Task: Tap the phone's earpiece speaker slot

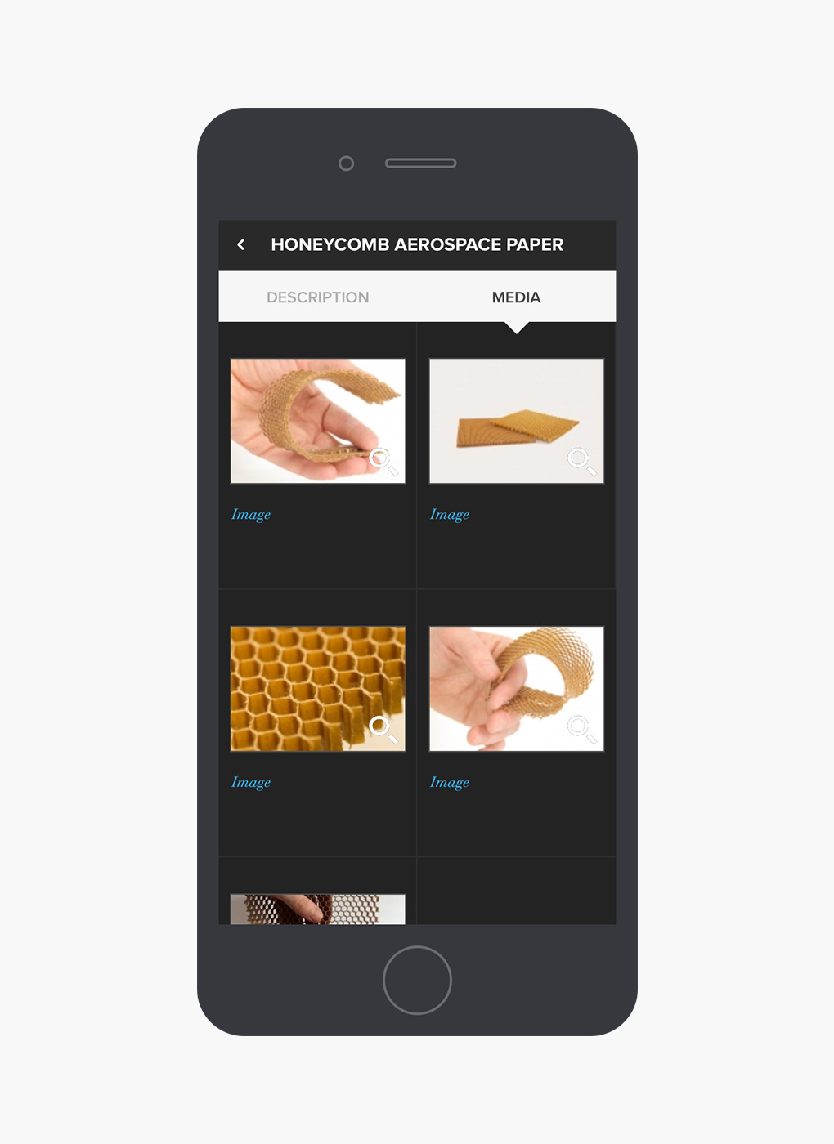Action: 421,163
